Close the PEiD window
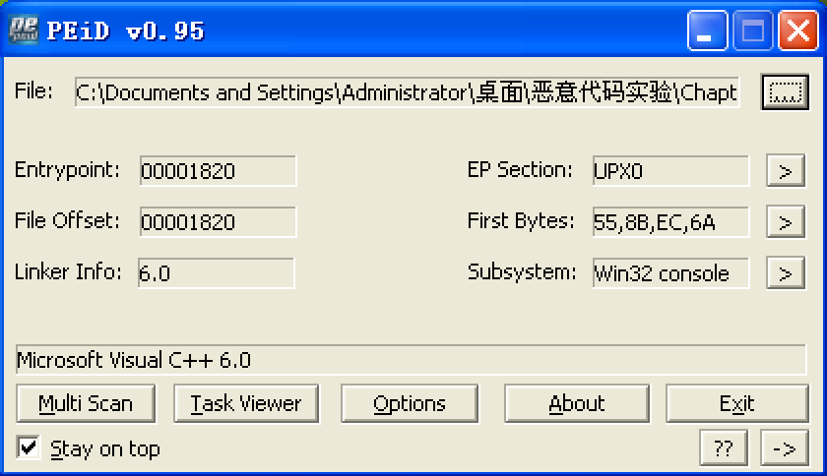Viewport: 827px width, 476px height. [798, 31]
